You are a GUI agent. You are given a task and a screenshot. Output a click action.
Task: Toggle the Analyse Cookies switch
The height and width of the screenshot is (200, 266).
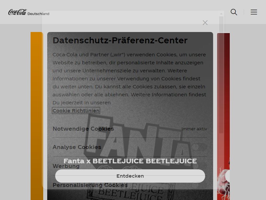pyautogui.click(x=199, y=147)
